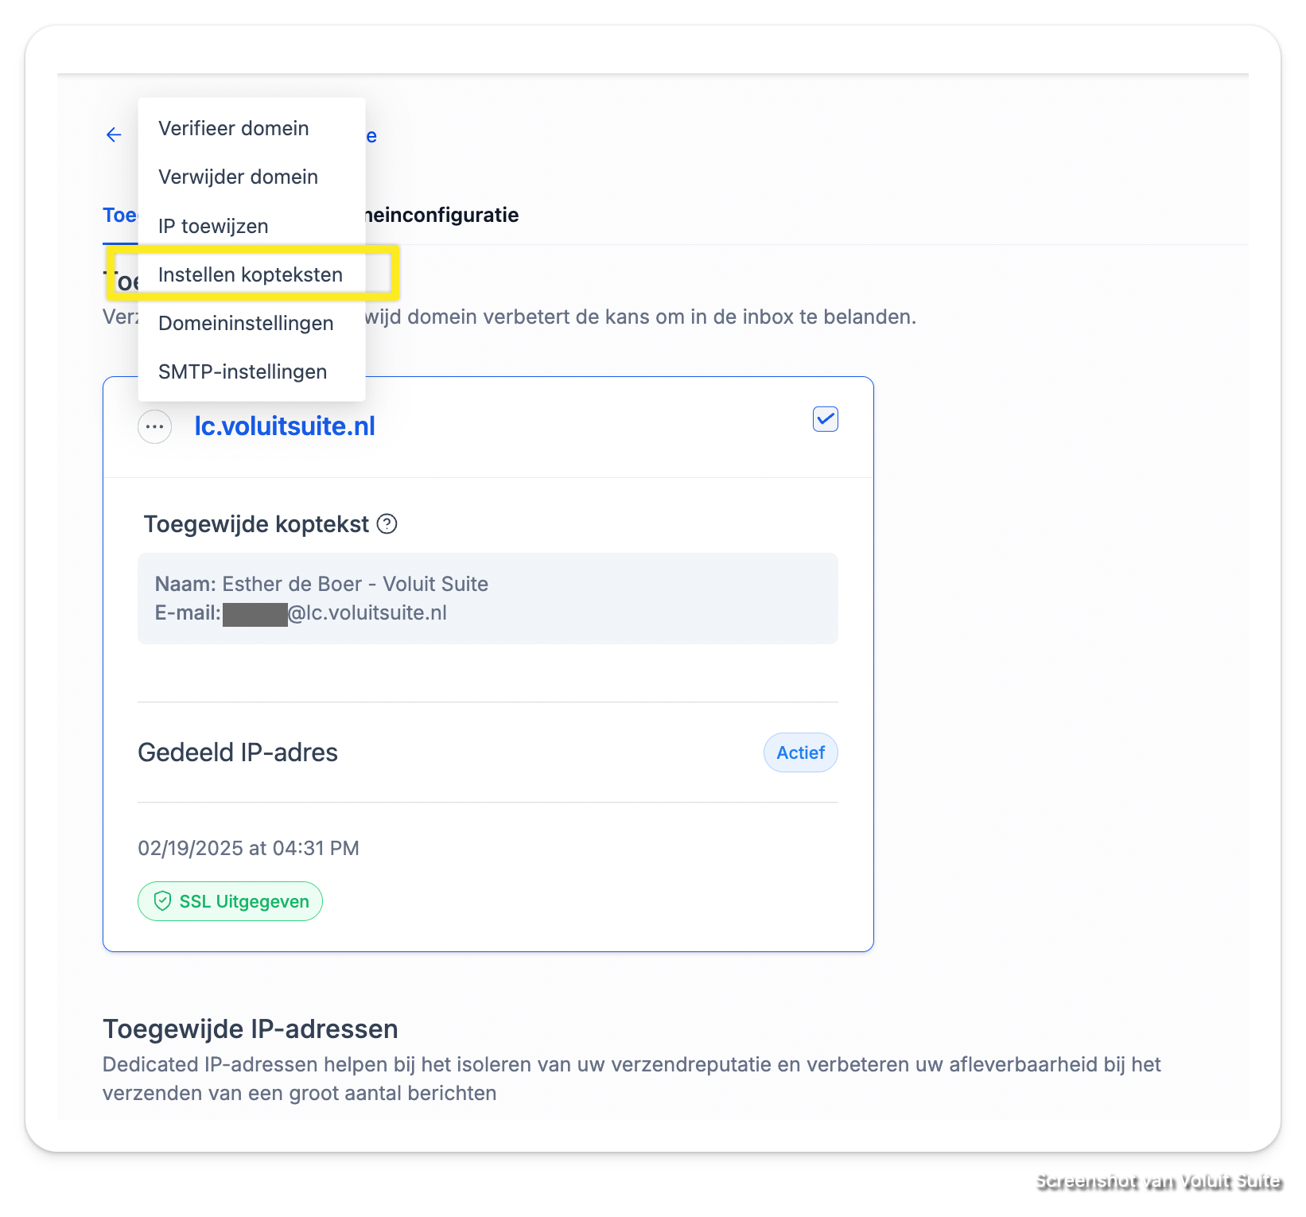Open Instellen kopteksten menu entry

pos(251,274)
